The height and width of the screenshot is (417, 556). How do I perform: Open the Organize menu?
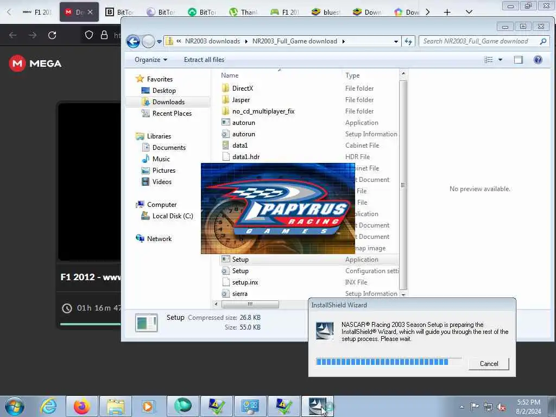tap(151, 60)
